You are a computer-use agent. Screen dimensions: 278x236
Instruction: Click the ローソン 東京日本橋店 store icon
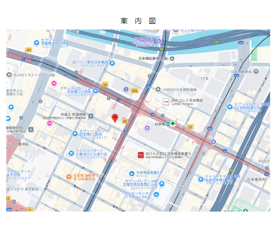(x=112, y=63)
